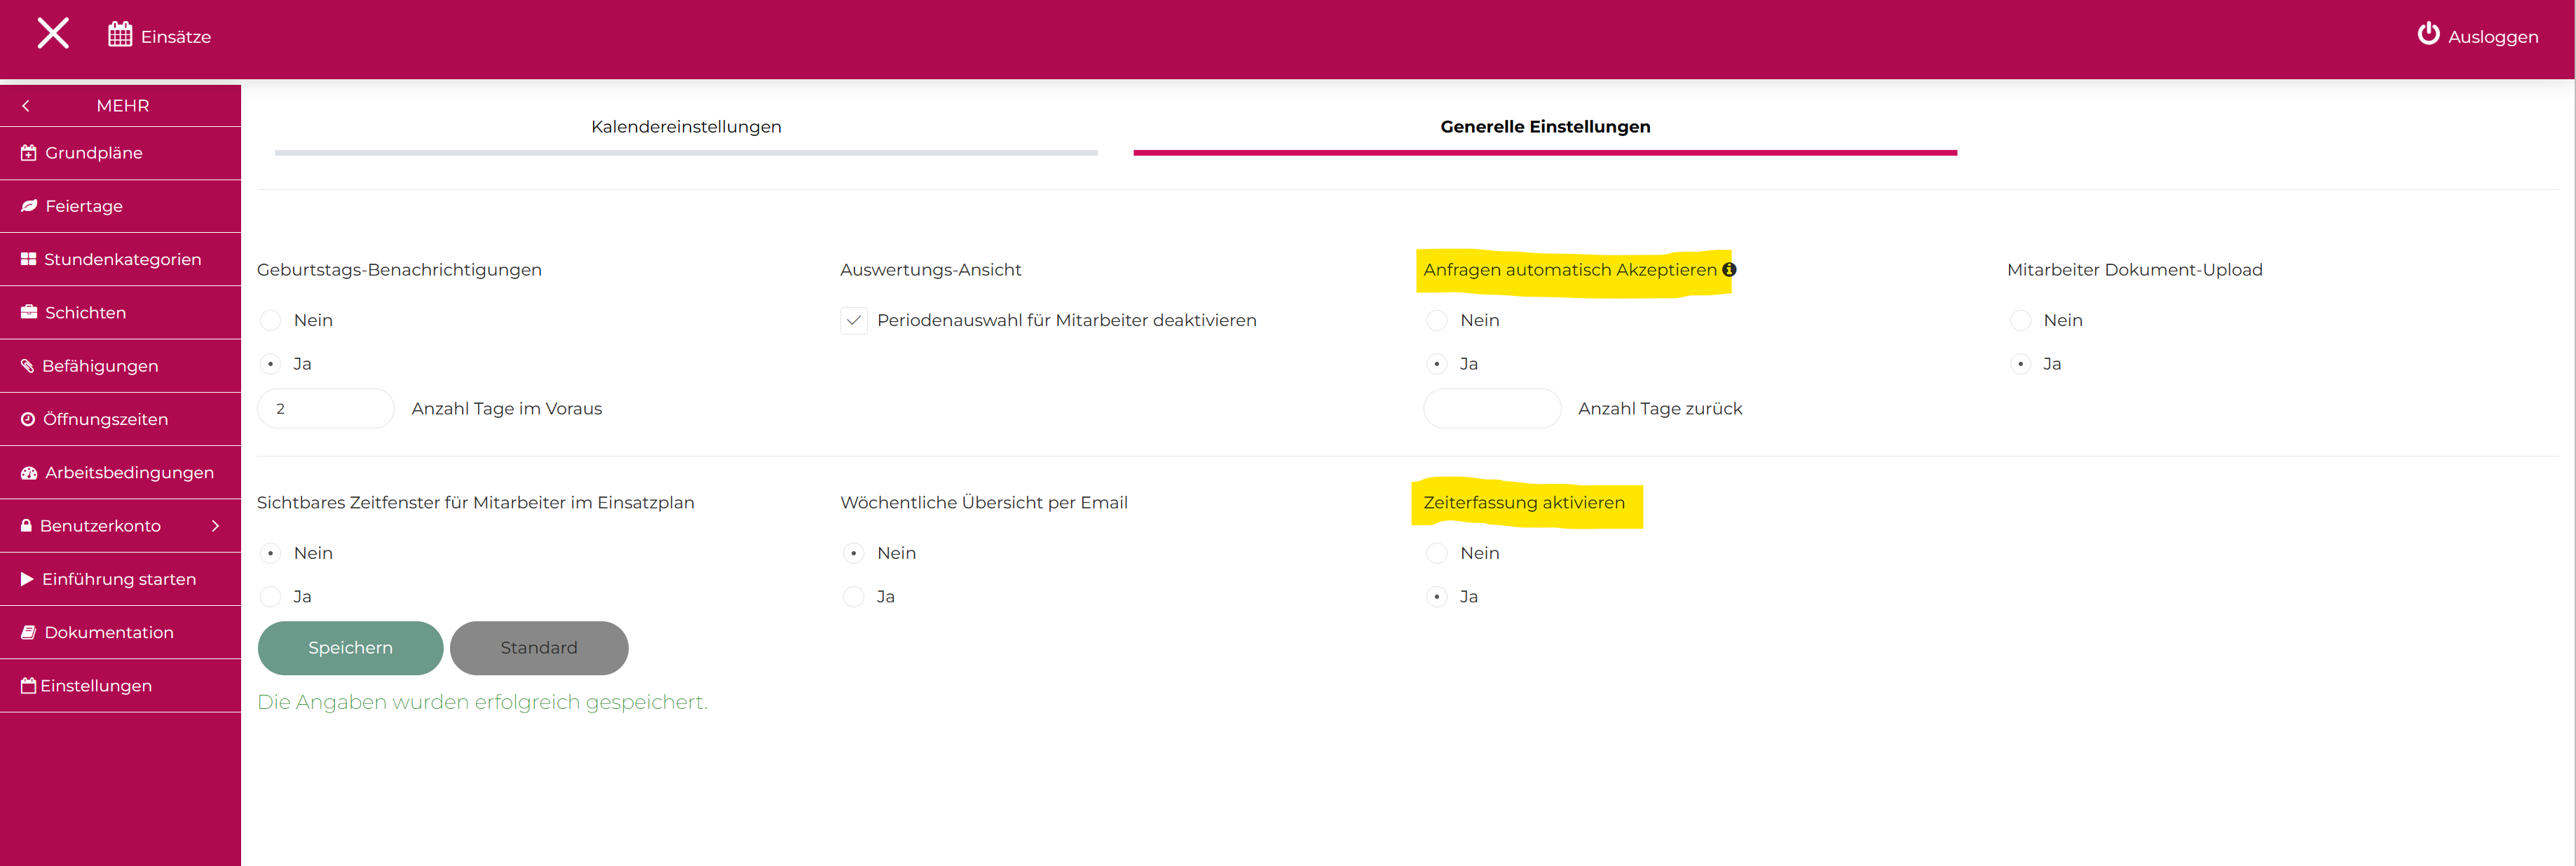Expand the Benutzerkonto submenu chevron
Viewport: 2576px width, 866px height.
pyautogui.click(x=215, y=526)
